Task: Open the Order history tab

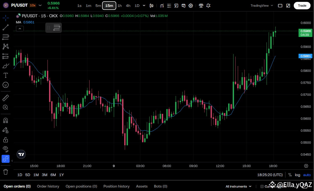Action: pos(48,186)
